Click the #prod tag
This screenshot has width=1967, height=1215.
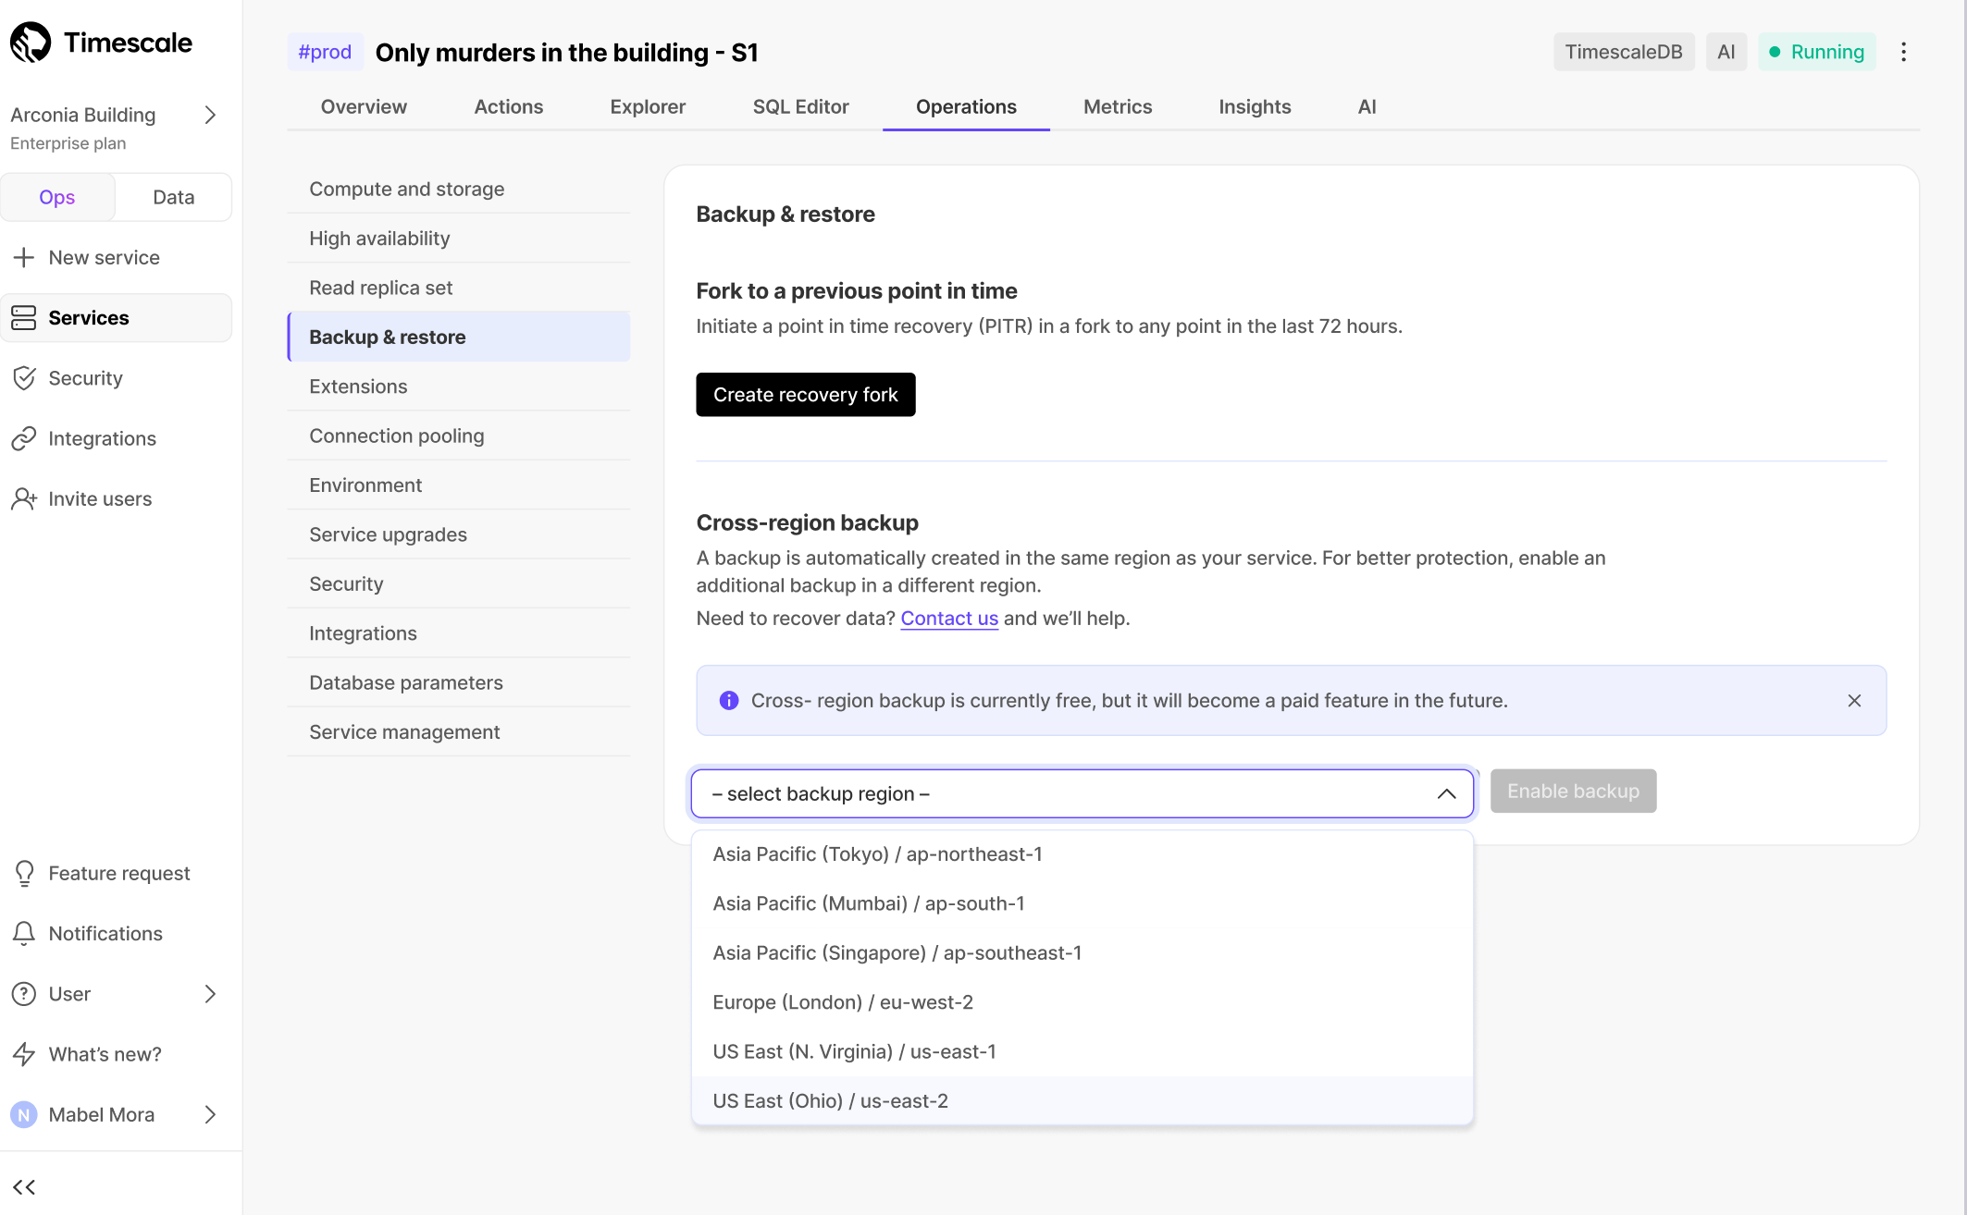click(x=325, y=52)
